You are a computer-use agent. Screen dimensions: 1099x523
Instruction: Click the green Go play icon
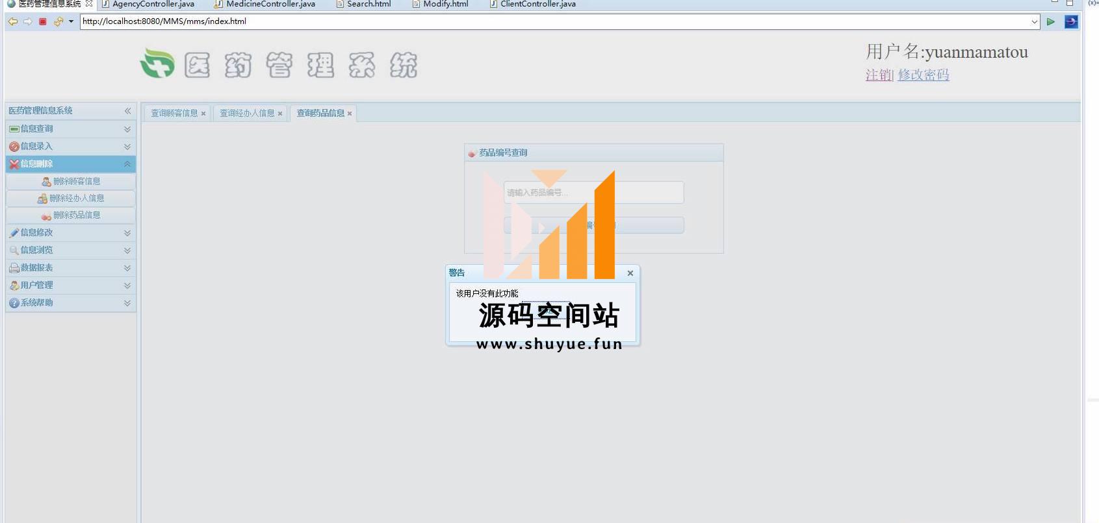click(x=1050, y=21)
